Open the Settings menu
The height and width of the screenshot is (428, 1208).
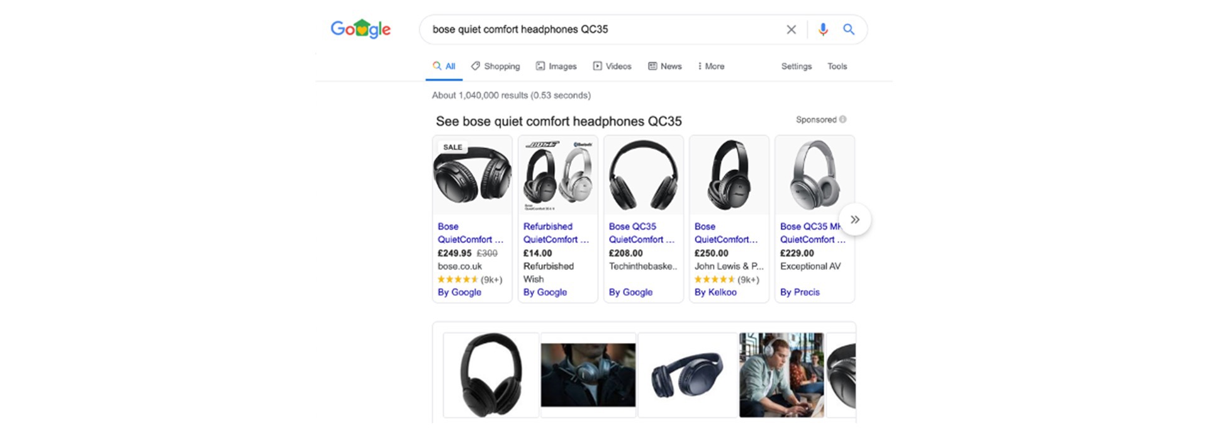point(797,66)
